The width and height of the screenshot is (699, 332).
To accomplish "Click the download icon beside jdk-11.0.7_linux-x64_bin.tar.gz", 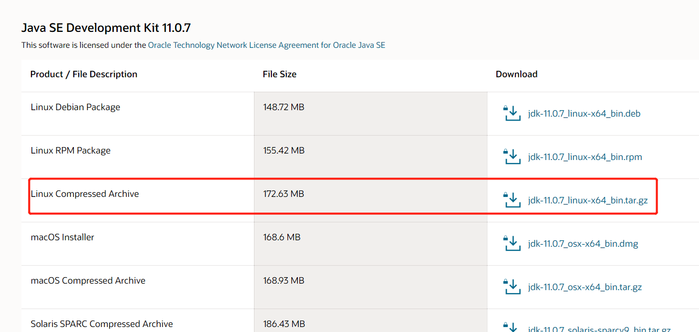I will [512, 200].
